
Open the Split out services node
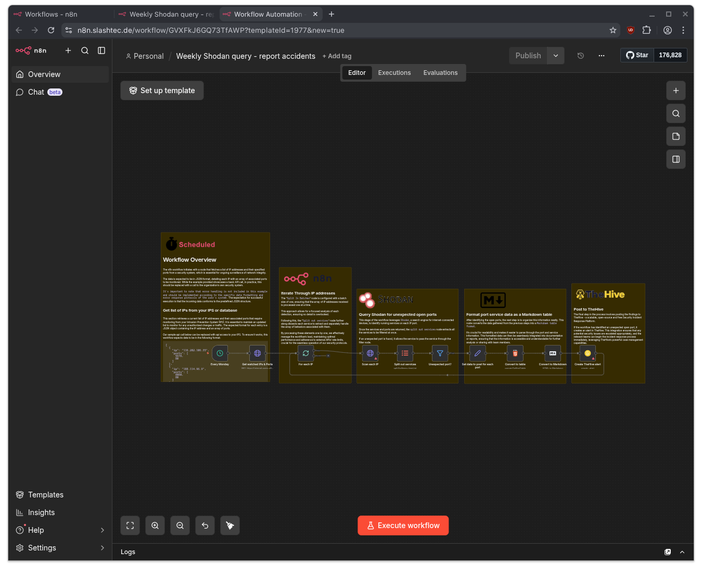(x=405, y=353)
